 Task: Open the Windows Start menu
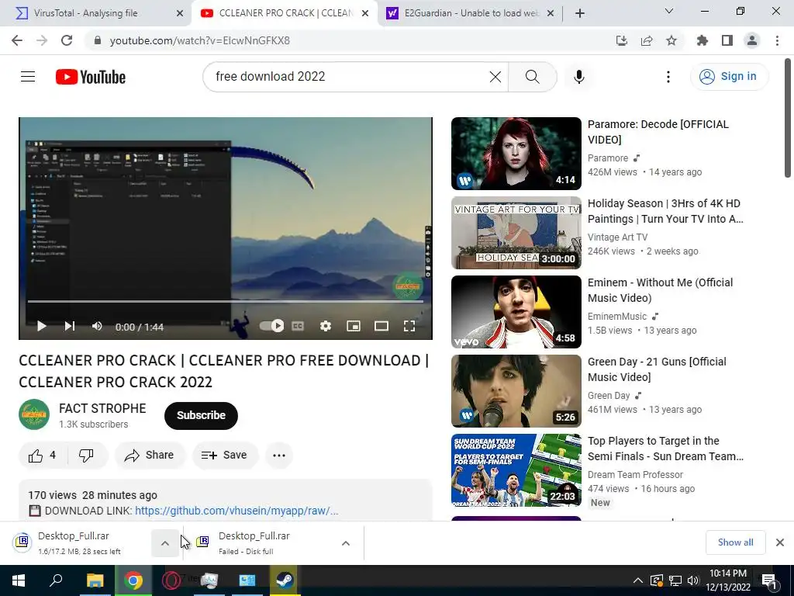(x=19, y=580)
